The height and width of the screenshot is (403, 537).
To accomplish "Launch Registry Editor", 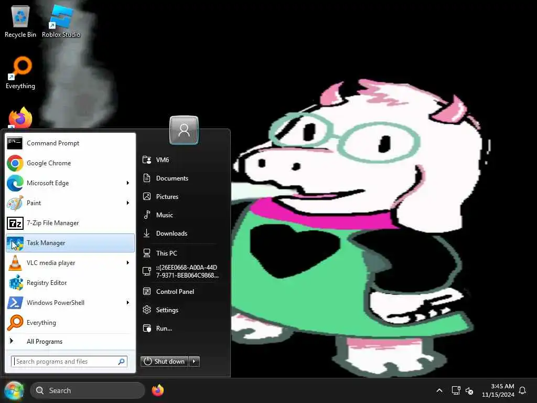I will click(70, 283).
